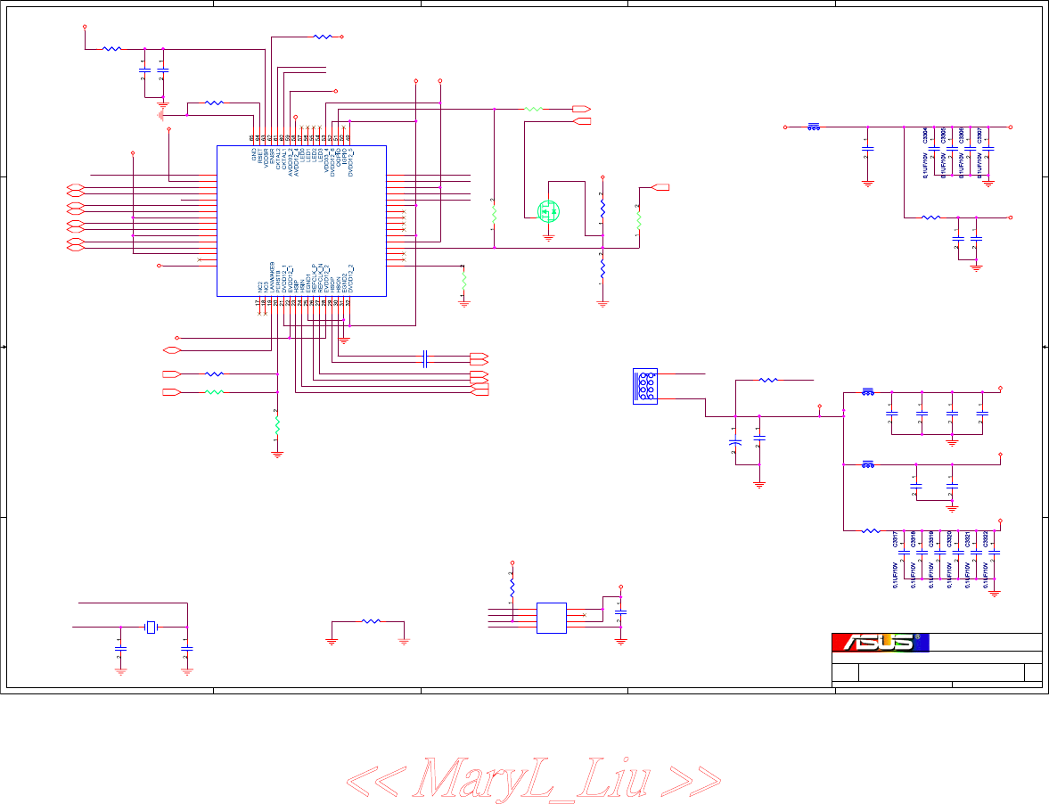Click the C3306 capacitor label

point(962,135)
